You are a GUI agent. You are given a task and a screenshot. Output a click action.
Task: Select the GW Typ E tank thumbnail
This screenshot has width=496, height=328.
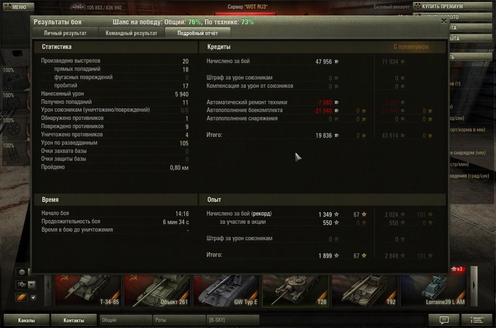[x=227, y=290]
